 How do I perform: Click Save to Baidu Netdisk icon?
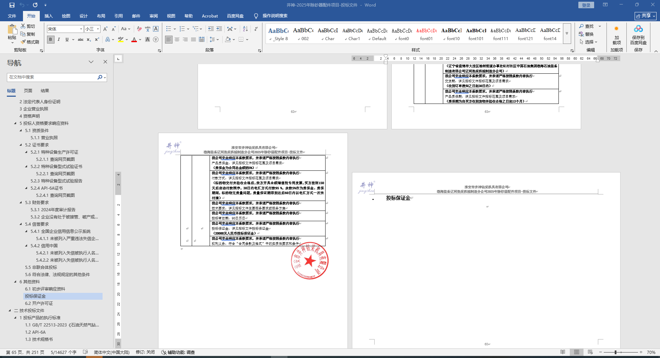(x=638, y=35)
